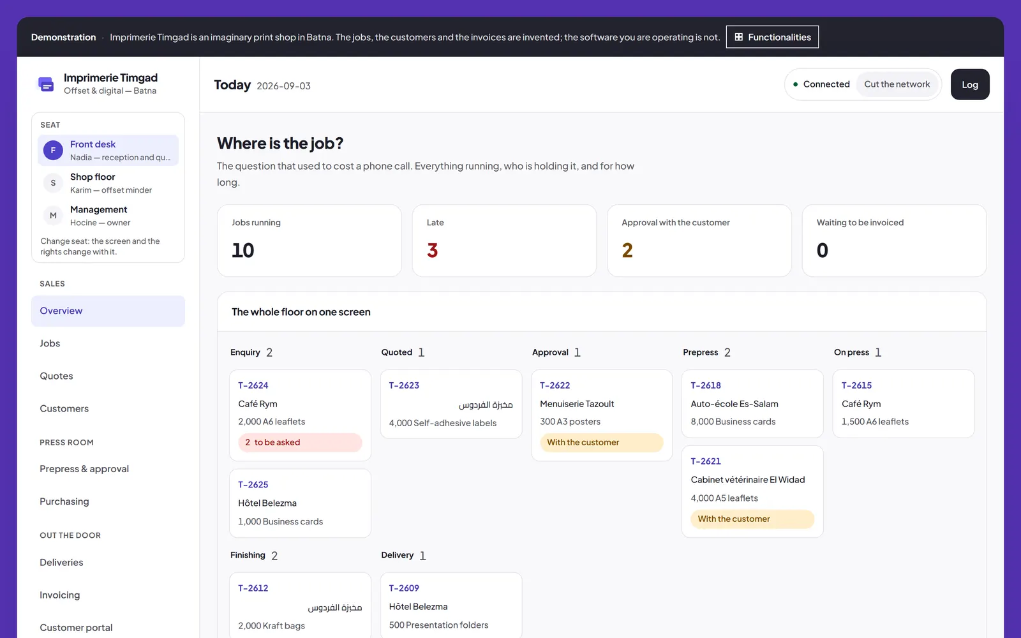This screenshot has width=1021, height=638.
Task: Open the Overview sidebar item
Action: pos(108,311)
